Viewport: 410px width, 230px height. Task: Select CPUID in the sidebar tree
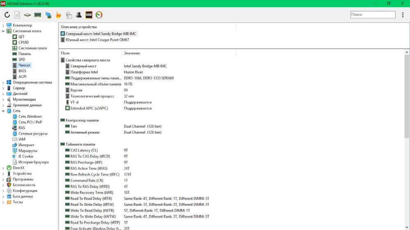pos(23,42)
